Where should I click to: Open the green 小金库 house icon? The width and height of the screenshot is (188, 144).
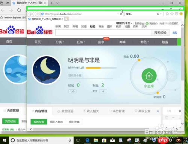coord(149,76)
